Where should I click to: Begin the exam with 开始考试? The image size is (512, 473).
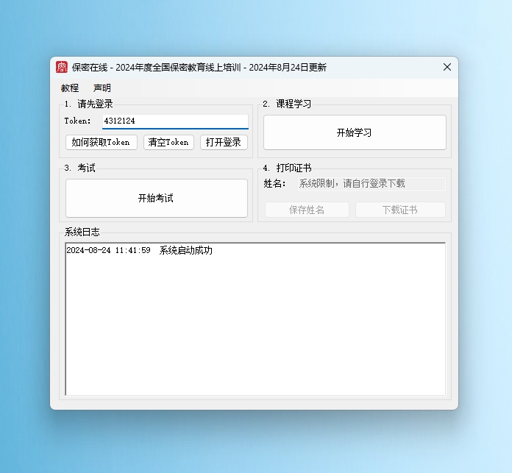[157, 198]
